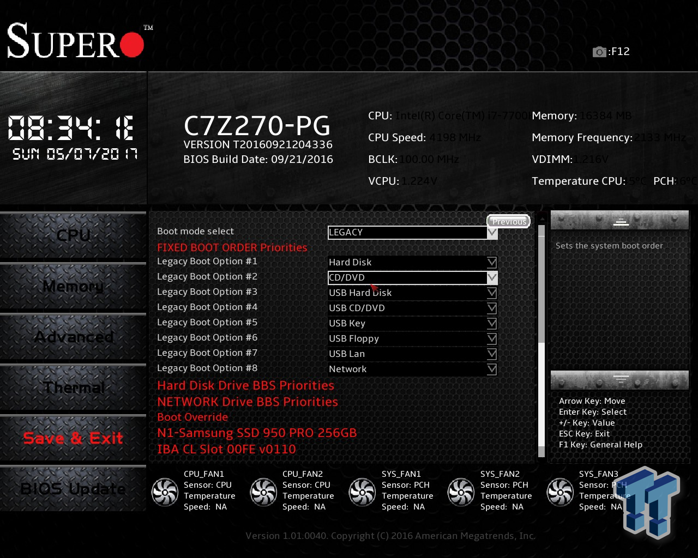Image resolution: width=698 pixels, height=558 pixels.
Task: Click the 'ESC Key: Exit' hint
Action: click(x=584, y=434)
